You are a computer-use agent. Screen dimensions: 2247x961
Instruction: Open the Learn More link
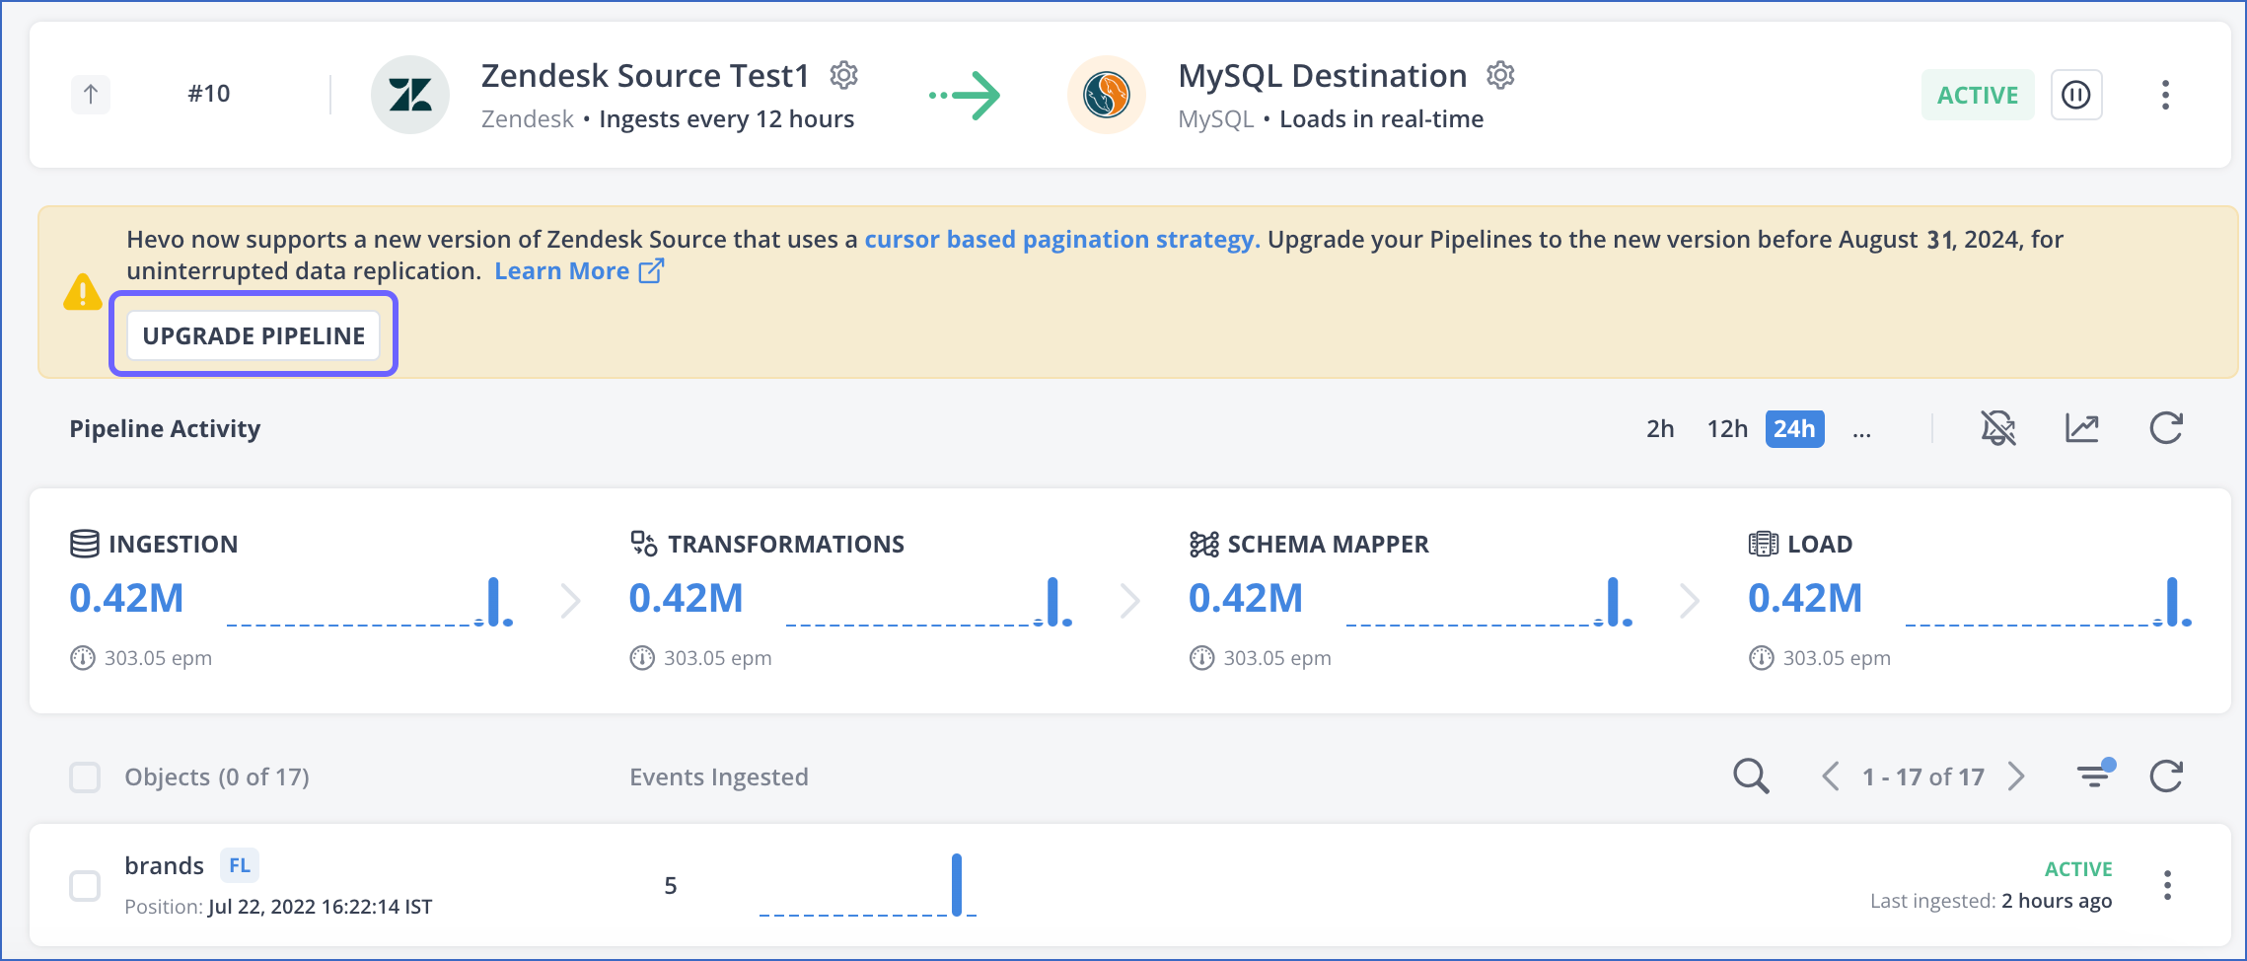(579, 270)
